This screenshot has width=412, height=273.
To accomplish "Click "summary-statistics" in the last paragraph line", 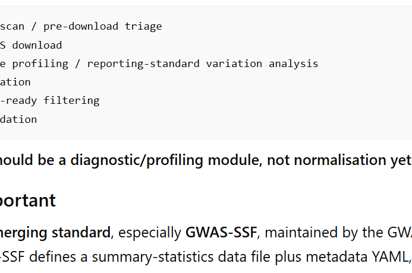I will coord(153,257).
